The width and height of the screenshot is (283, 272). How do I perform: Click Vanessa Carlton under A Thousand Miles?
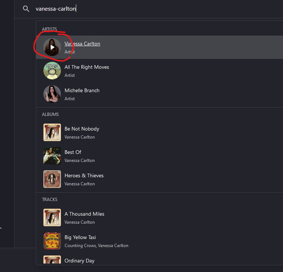(x=80, y=222)
